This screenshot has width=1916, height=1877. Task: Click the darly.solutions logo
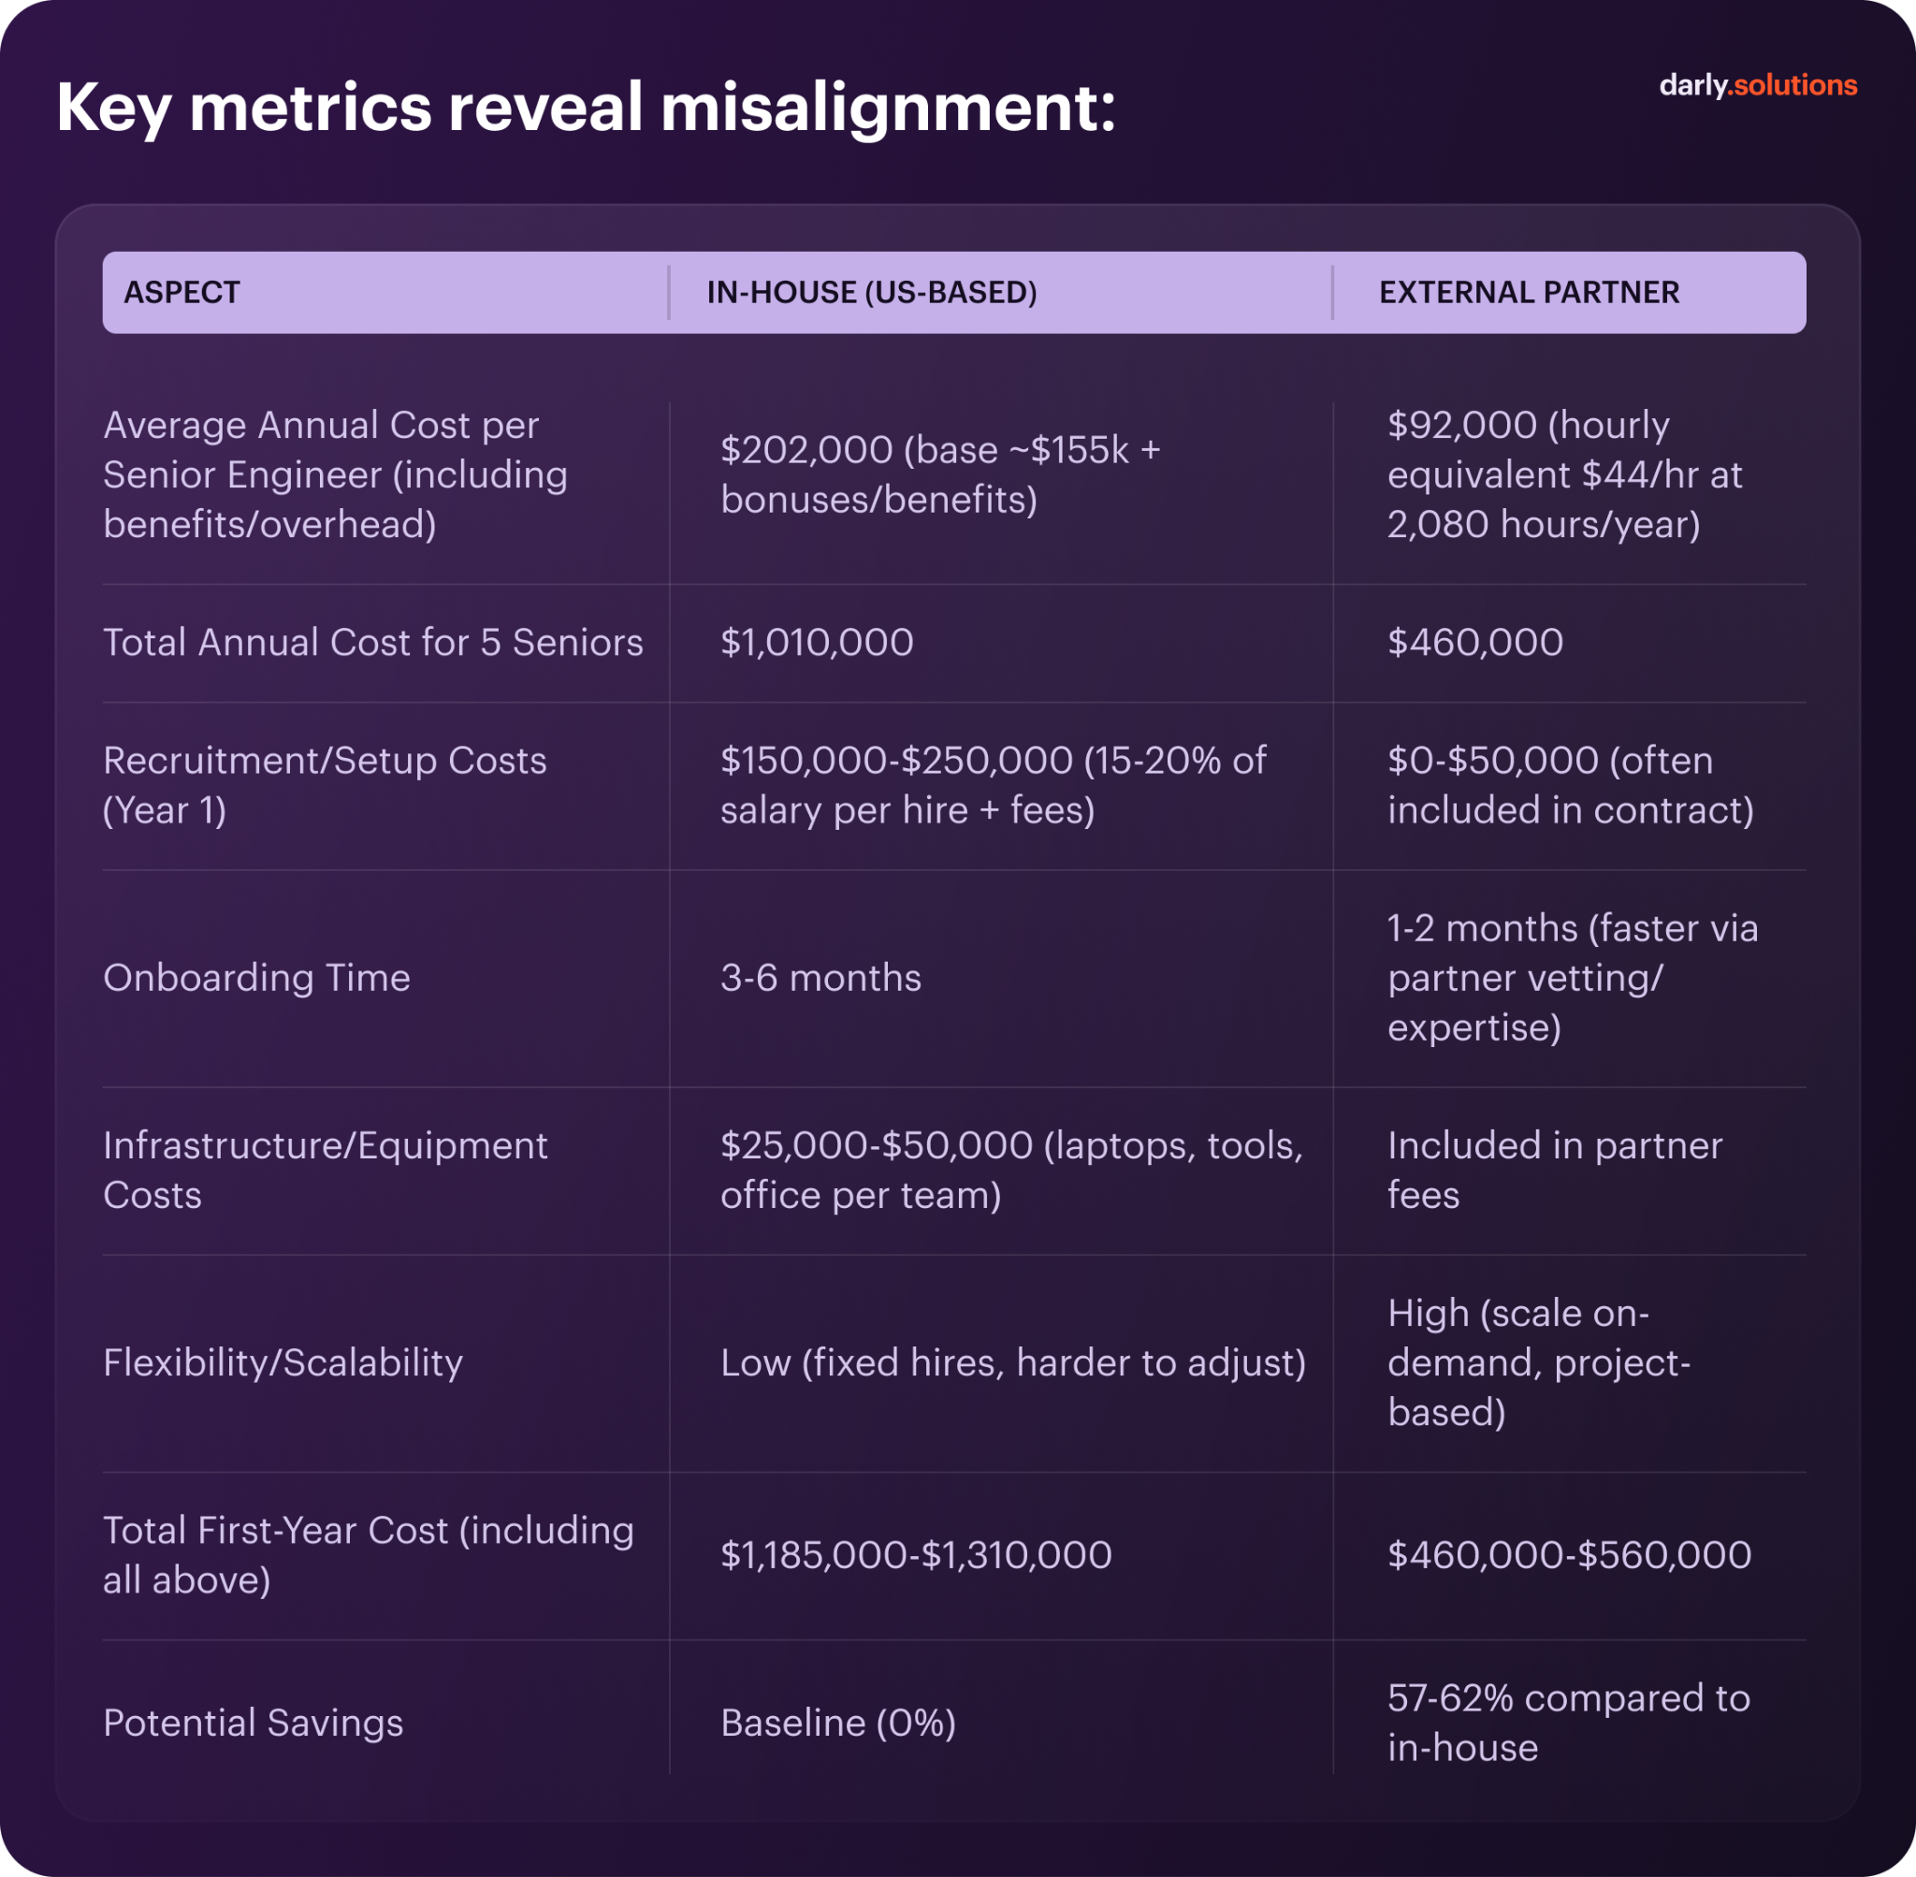[1757, 86]
